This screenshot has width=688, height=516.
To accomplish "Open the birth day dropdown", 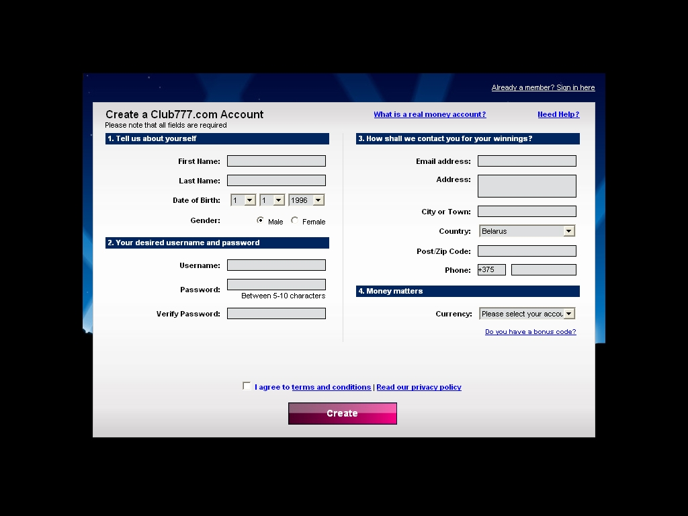I will point(243,200).
